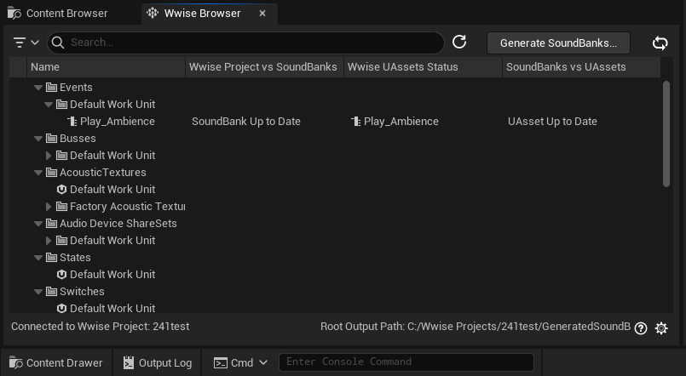Collapse the Events folder
The width and height of the screenshot is (686, 376).
tap(38, 88)
